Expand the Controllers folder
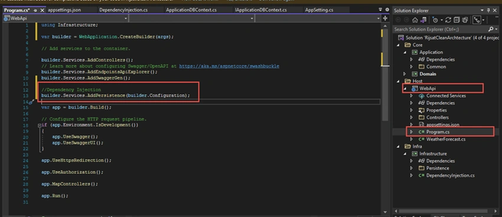The image size is (502, 217). click(412, 117)
